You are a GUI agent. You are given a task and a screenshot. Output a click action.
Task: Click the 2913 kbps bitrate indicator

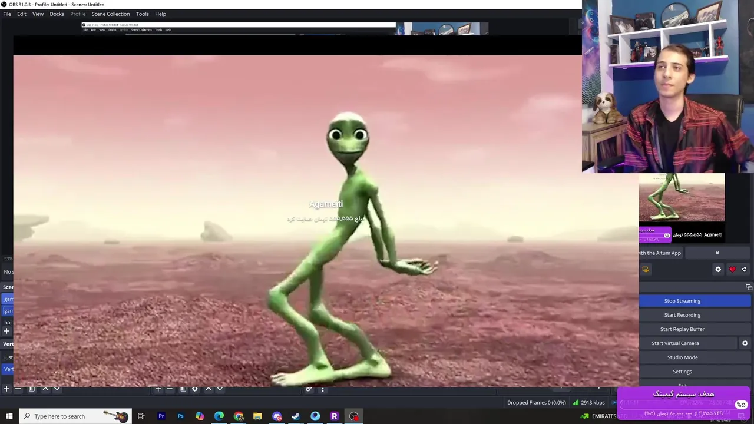click(x=589, y=403)
